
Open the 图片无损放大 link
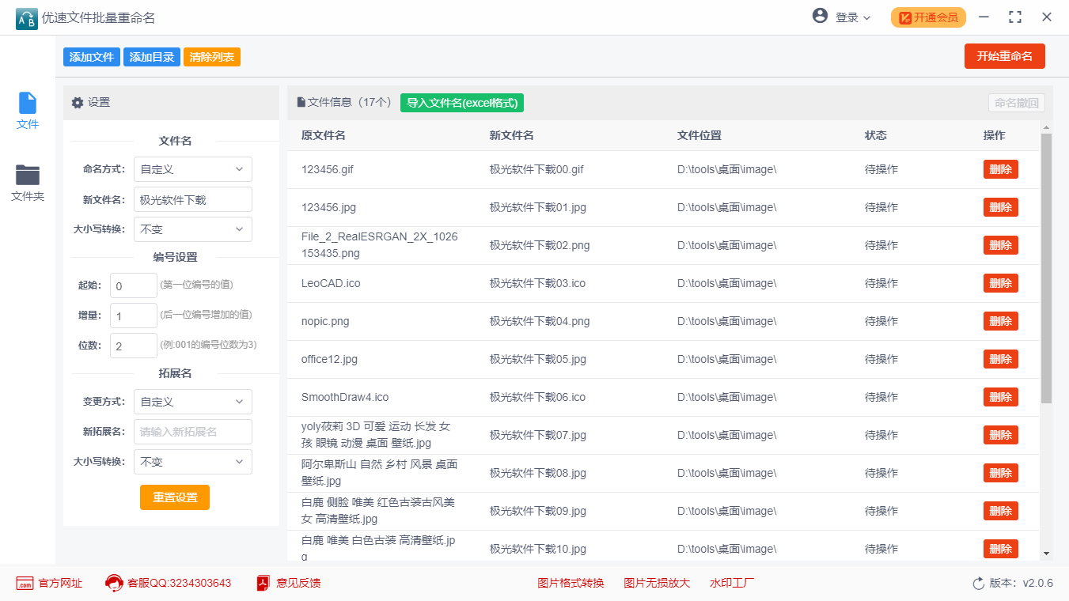tap(657, 583)
